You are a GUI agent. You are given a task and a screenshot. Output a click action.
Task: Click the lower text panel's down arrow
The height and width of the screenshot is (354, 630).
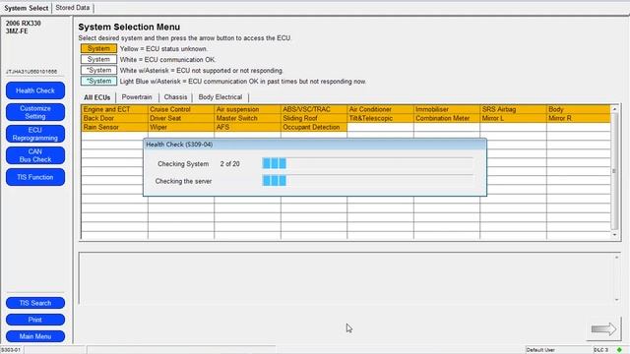617,300
